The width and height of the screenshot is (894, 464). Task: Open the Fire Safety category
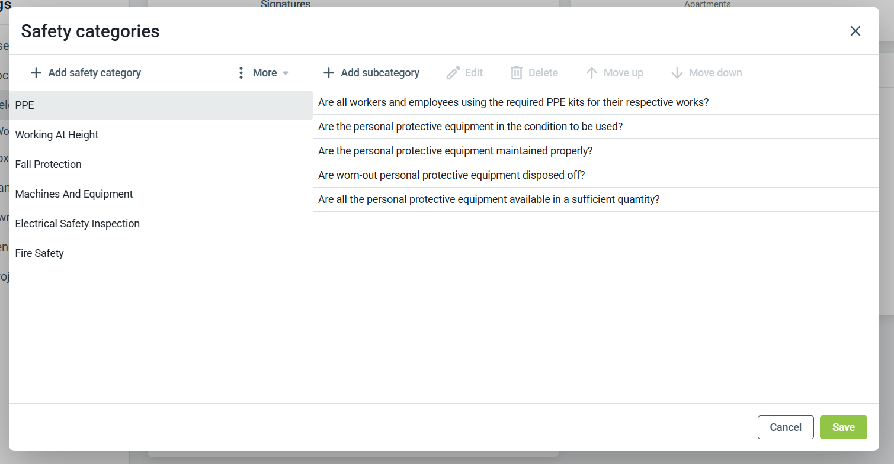161,253
